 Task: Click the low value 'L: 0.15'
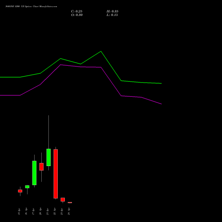pyautogui.click(x=112, y=15)
